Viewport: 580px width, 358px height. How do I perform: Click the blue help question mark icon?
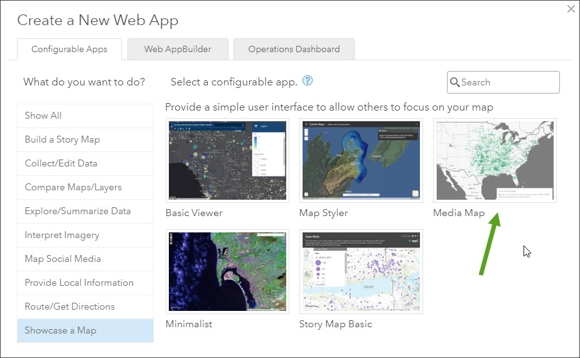[x=308, y=81]
